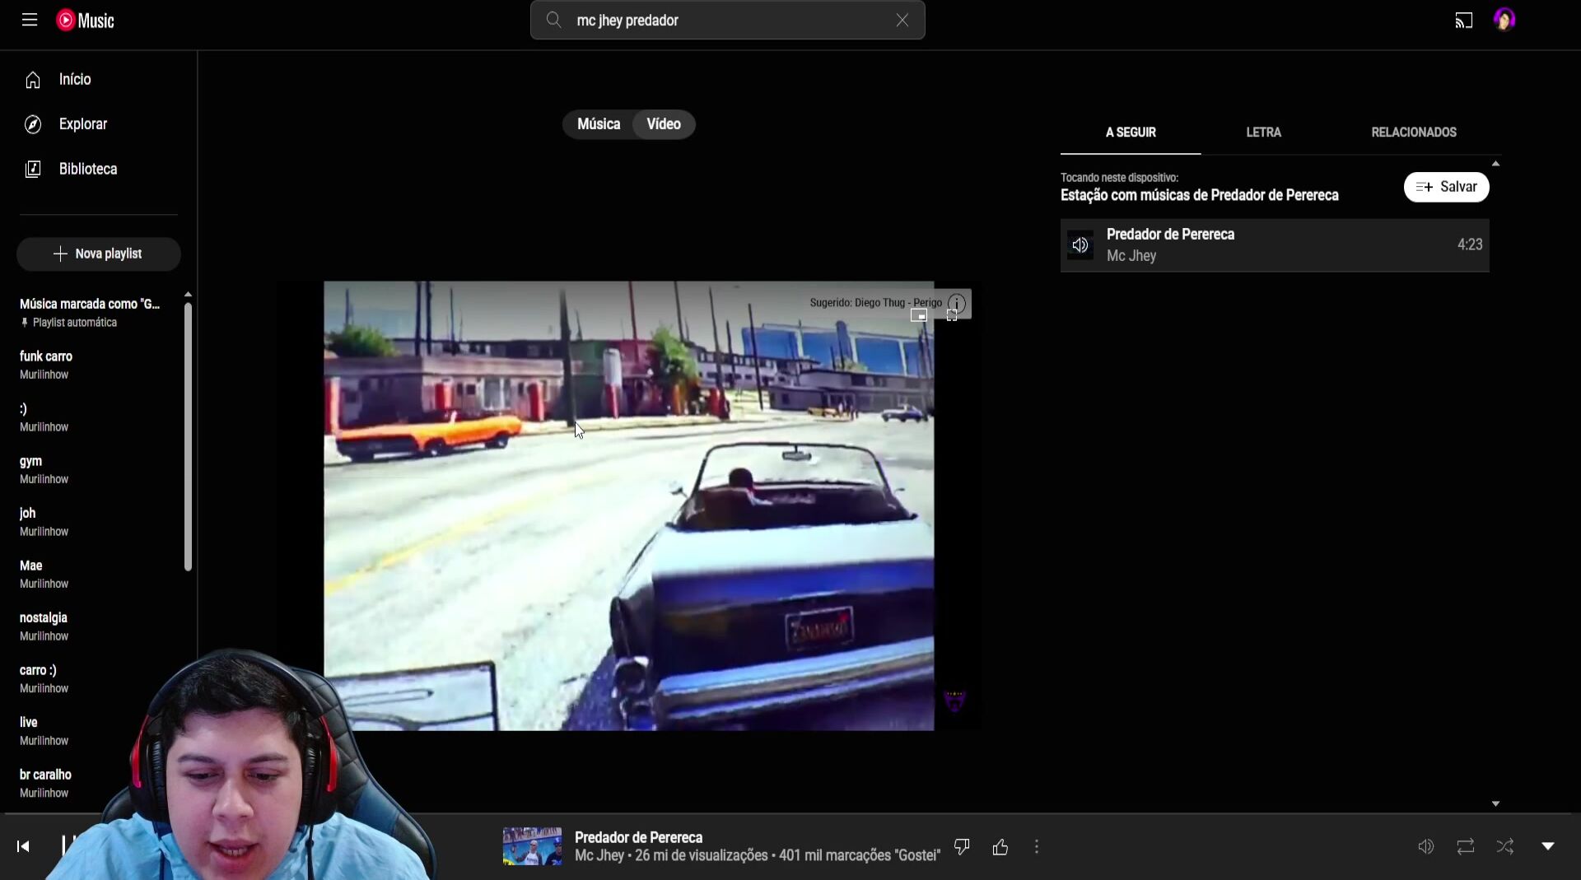Collapse the player page arrow
The image size is (1581, 880).
[x=1548, y=846]
